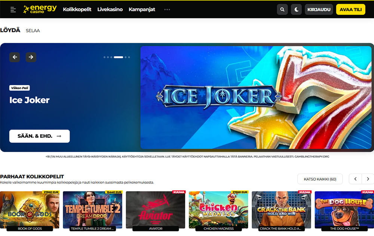This screenshot has height=236, width=374.
Task: Click the KIRJAUDU login button
Action: pos(319,10)
